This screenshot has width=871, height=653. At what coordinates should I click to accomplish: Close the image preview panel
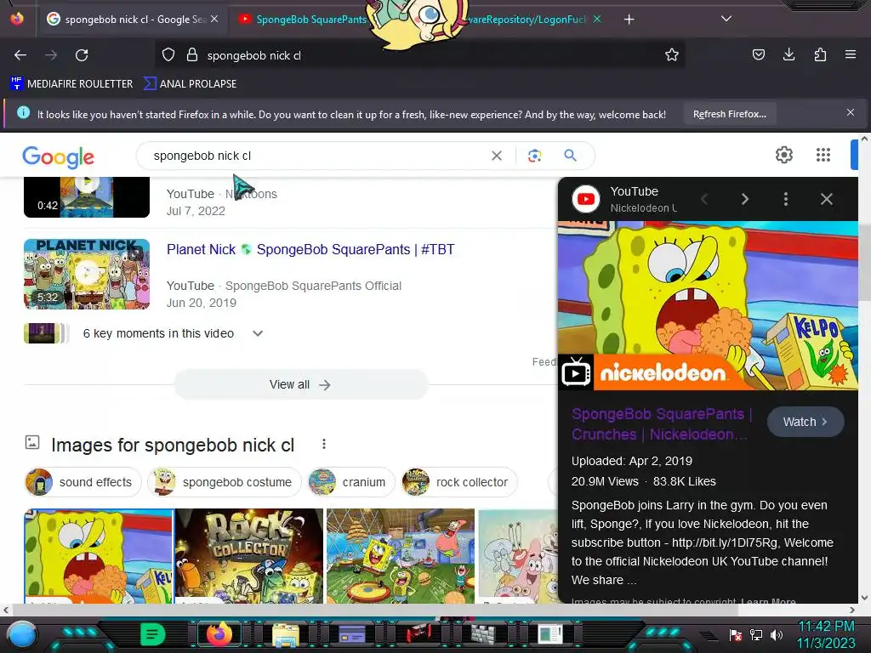(x=827, y=199)
